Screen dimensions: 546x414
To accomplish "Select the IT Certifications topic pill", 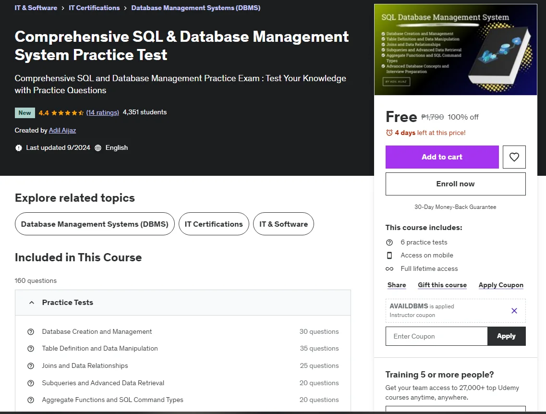I will [214, 224].
